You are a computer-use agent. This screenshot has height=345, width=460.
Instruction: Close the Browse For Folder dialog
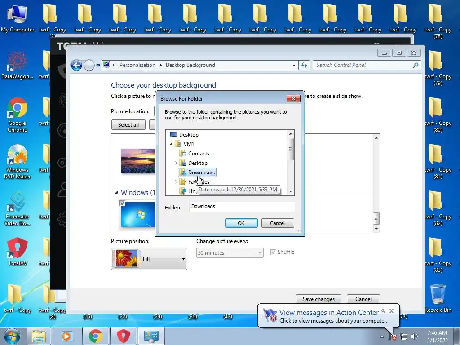(293, 98)
